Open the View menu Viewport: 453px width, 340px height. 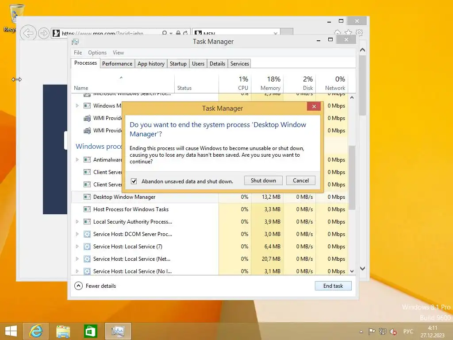tap(118, 53)
